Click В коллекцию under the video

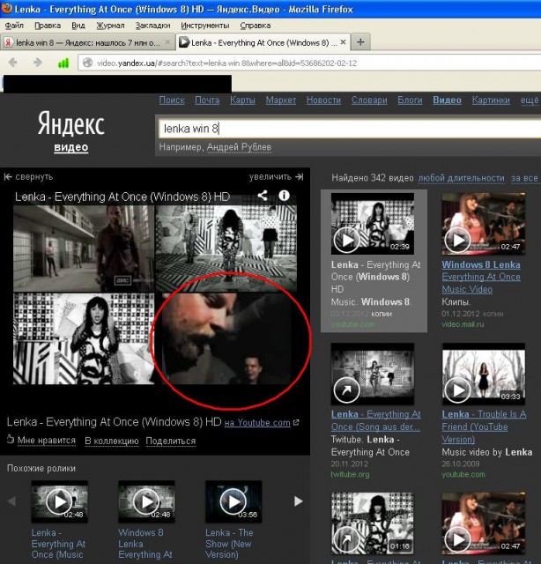[112, 441]
